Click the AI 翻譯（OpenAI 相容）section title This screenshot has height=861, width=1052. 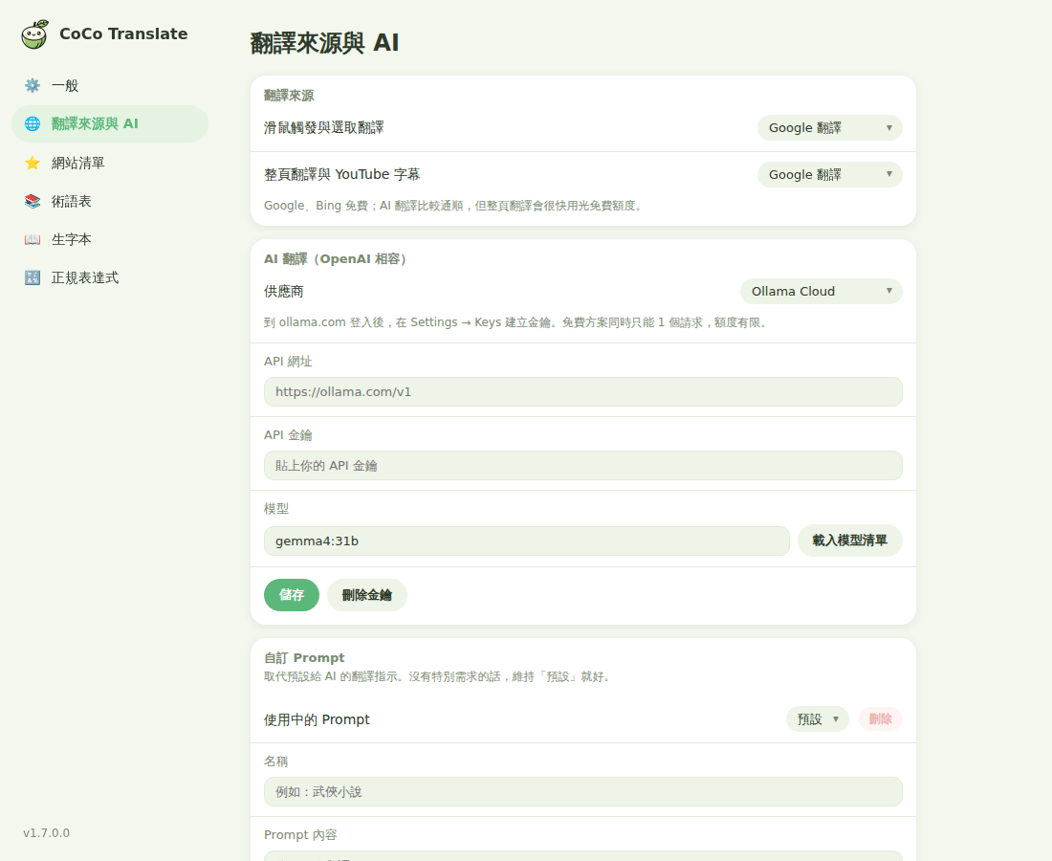coord(335,259)
